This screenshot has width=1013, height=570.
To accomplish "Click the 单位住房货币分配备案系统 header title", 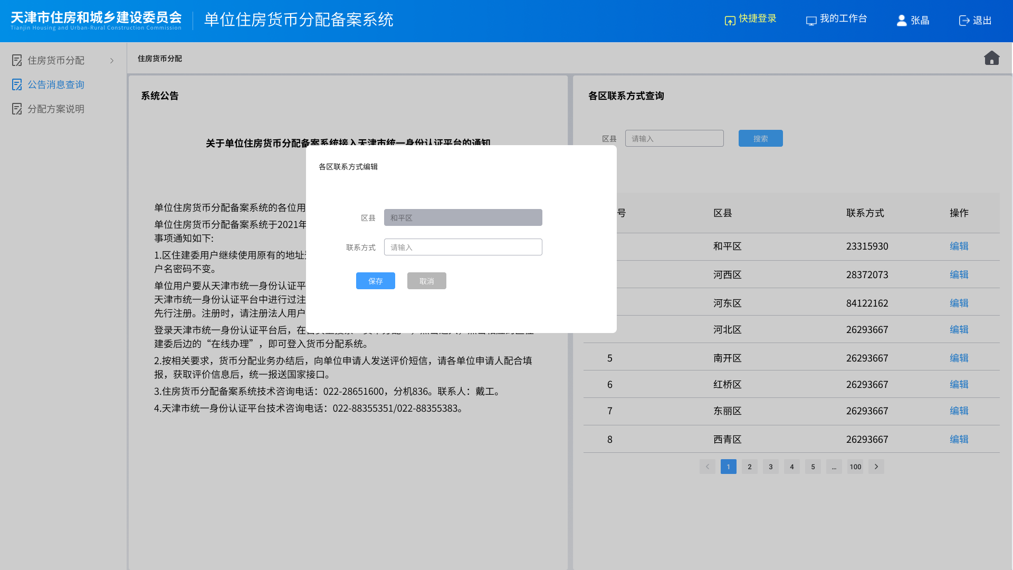I will 299,20.
